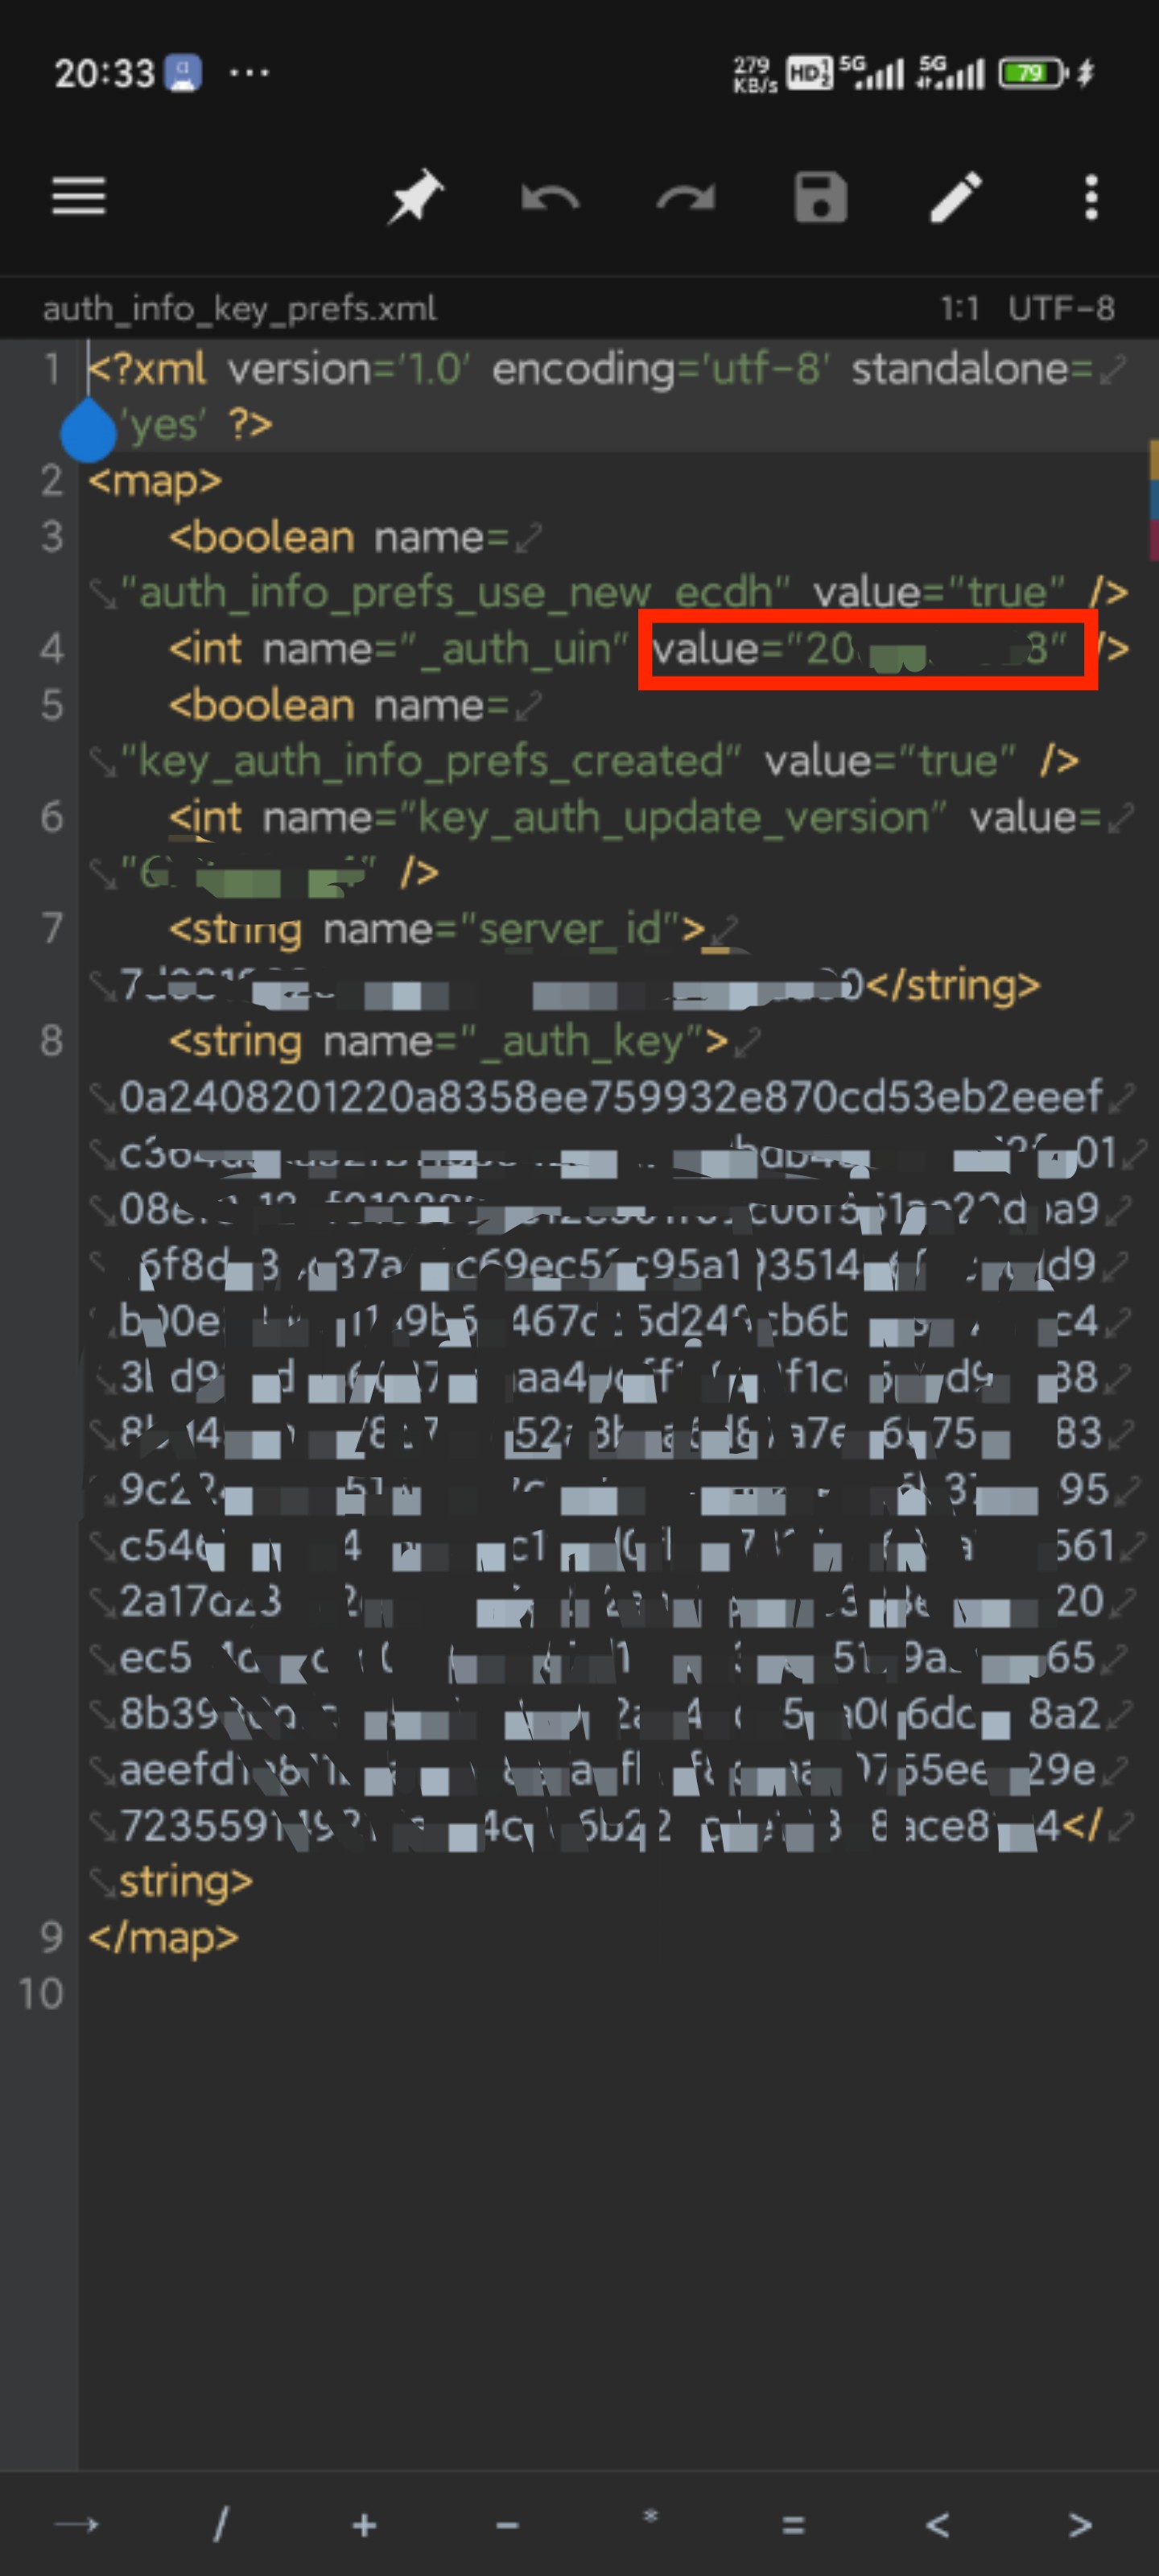1159x2576 pixels.
Task: Tap the colored minimap scrollbar markers
Action: (x=1153, y=500)
